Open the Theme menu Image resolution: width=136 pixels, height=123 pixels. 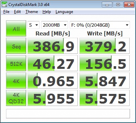(x=32, y=12)
